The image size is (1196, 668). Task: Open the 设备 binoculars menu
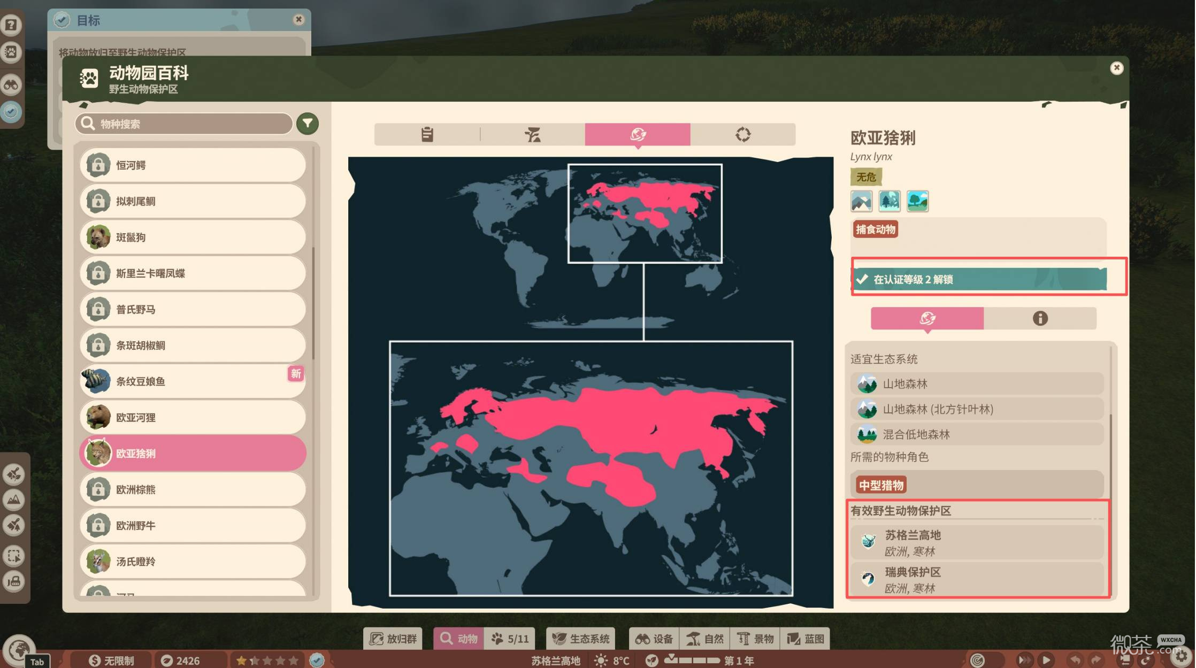coord(654,639)
